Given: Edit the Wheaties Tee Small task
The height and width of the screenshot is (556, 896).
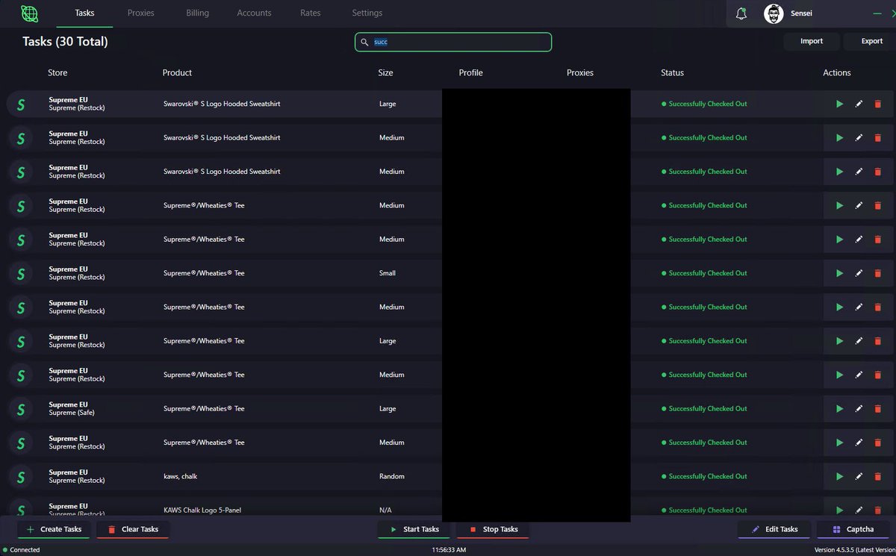Looking at the screenshot, I should 859,273.
